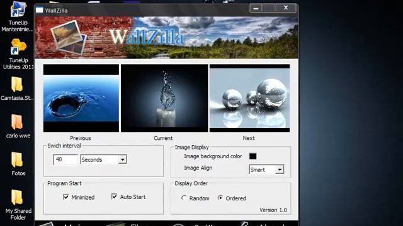This screenshot has height=226, width=403.
Task: Open the TuneUp Mantenimiento desktop shortcut
Action: click(18, 16)
